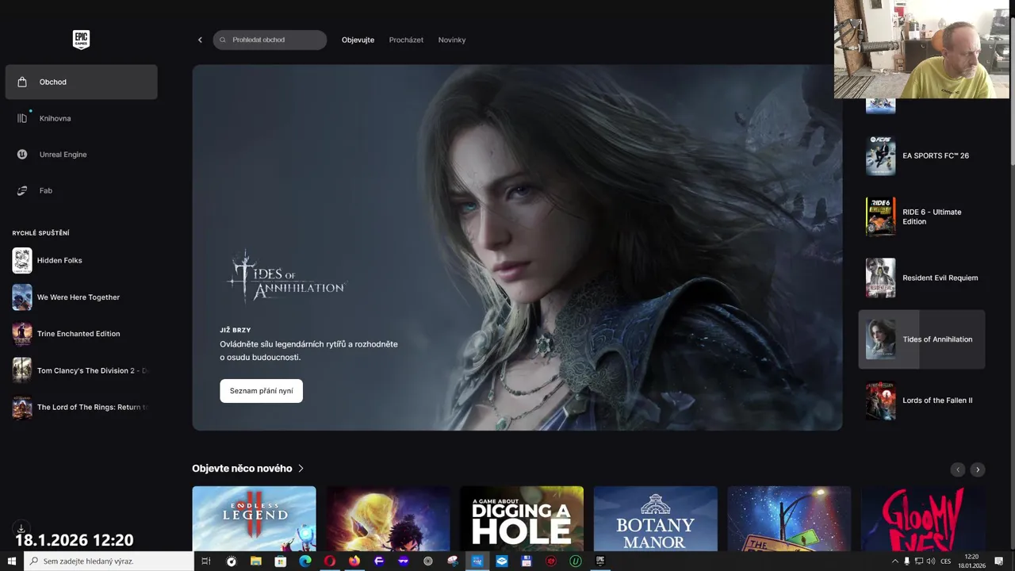Open the Gloomy Eyes game card
1015x571 pixels.
(x=923, y=519)
